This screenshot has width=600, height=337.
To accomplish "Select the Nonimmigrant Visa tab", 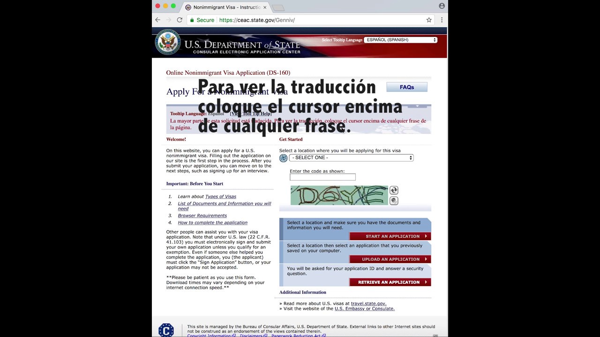I will coord(226,7).
